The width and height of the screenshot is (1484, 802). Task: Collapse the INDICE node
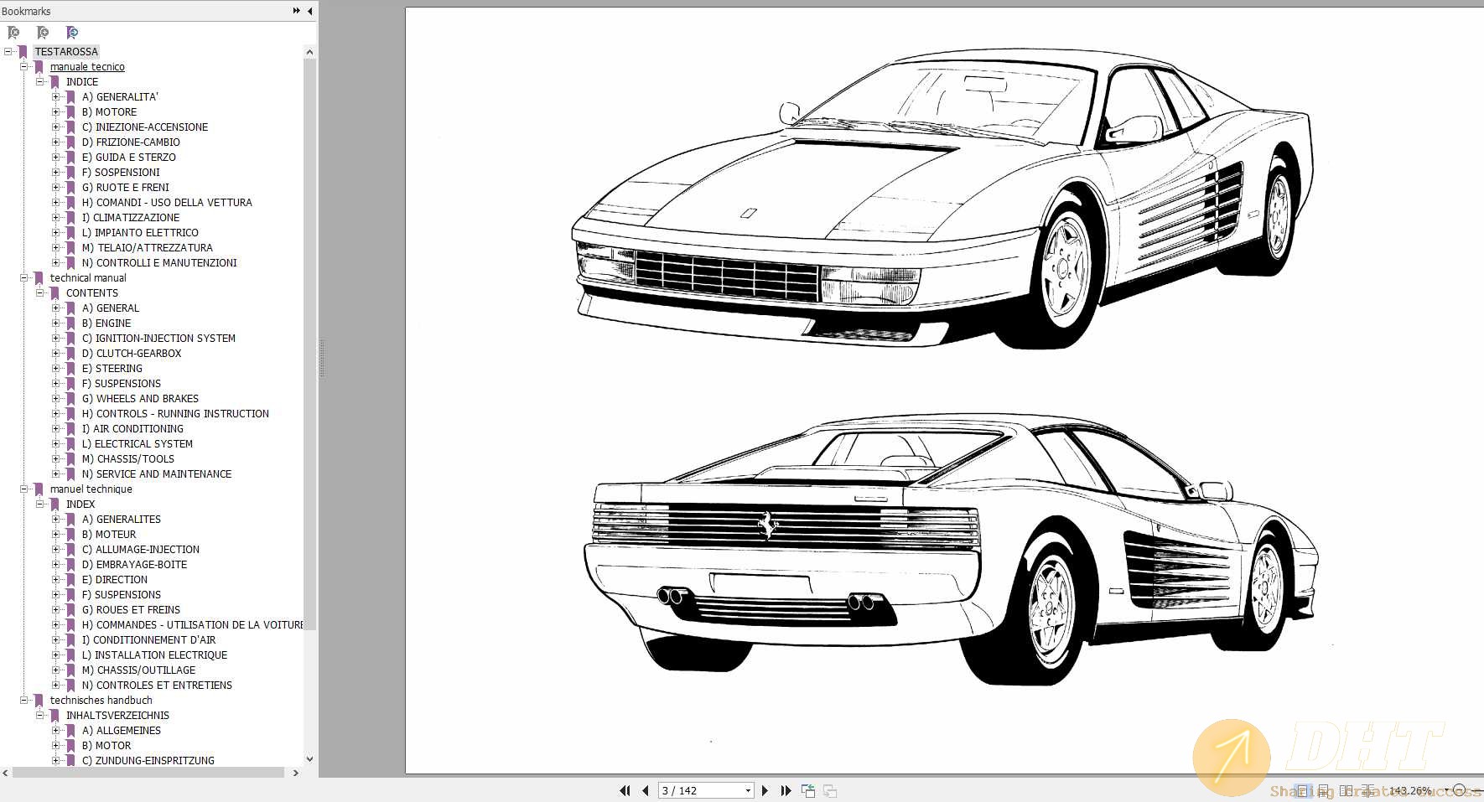(x=40, y=81)
